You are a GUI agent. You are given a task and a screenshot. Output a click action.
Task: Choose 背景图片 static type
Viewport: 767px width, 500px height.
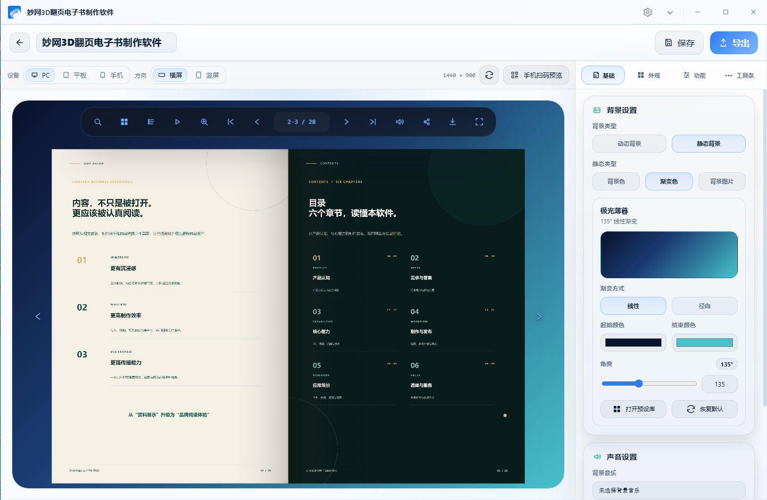tap(722, 181)
